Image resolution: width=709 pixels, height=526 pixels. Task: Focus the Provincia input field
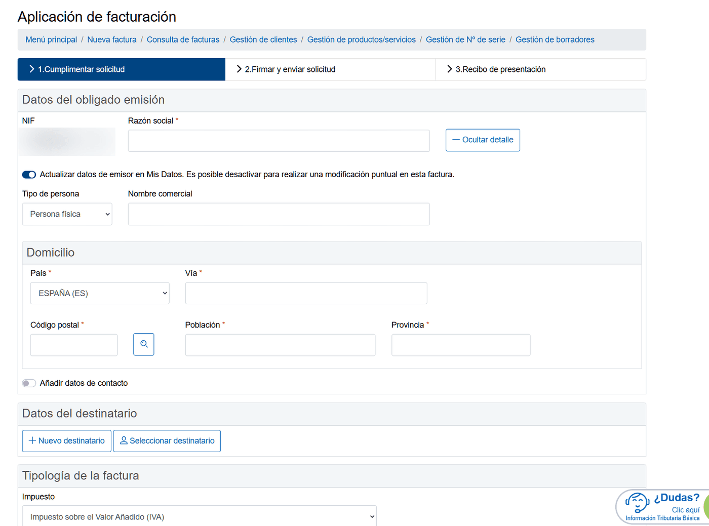[461, 345]
